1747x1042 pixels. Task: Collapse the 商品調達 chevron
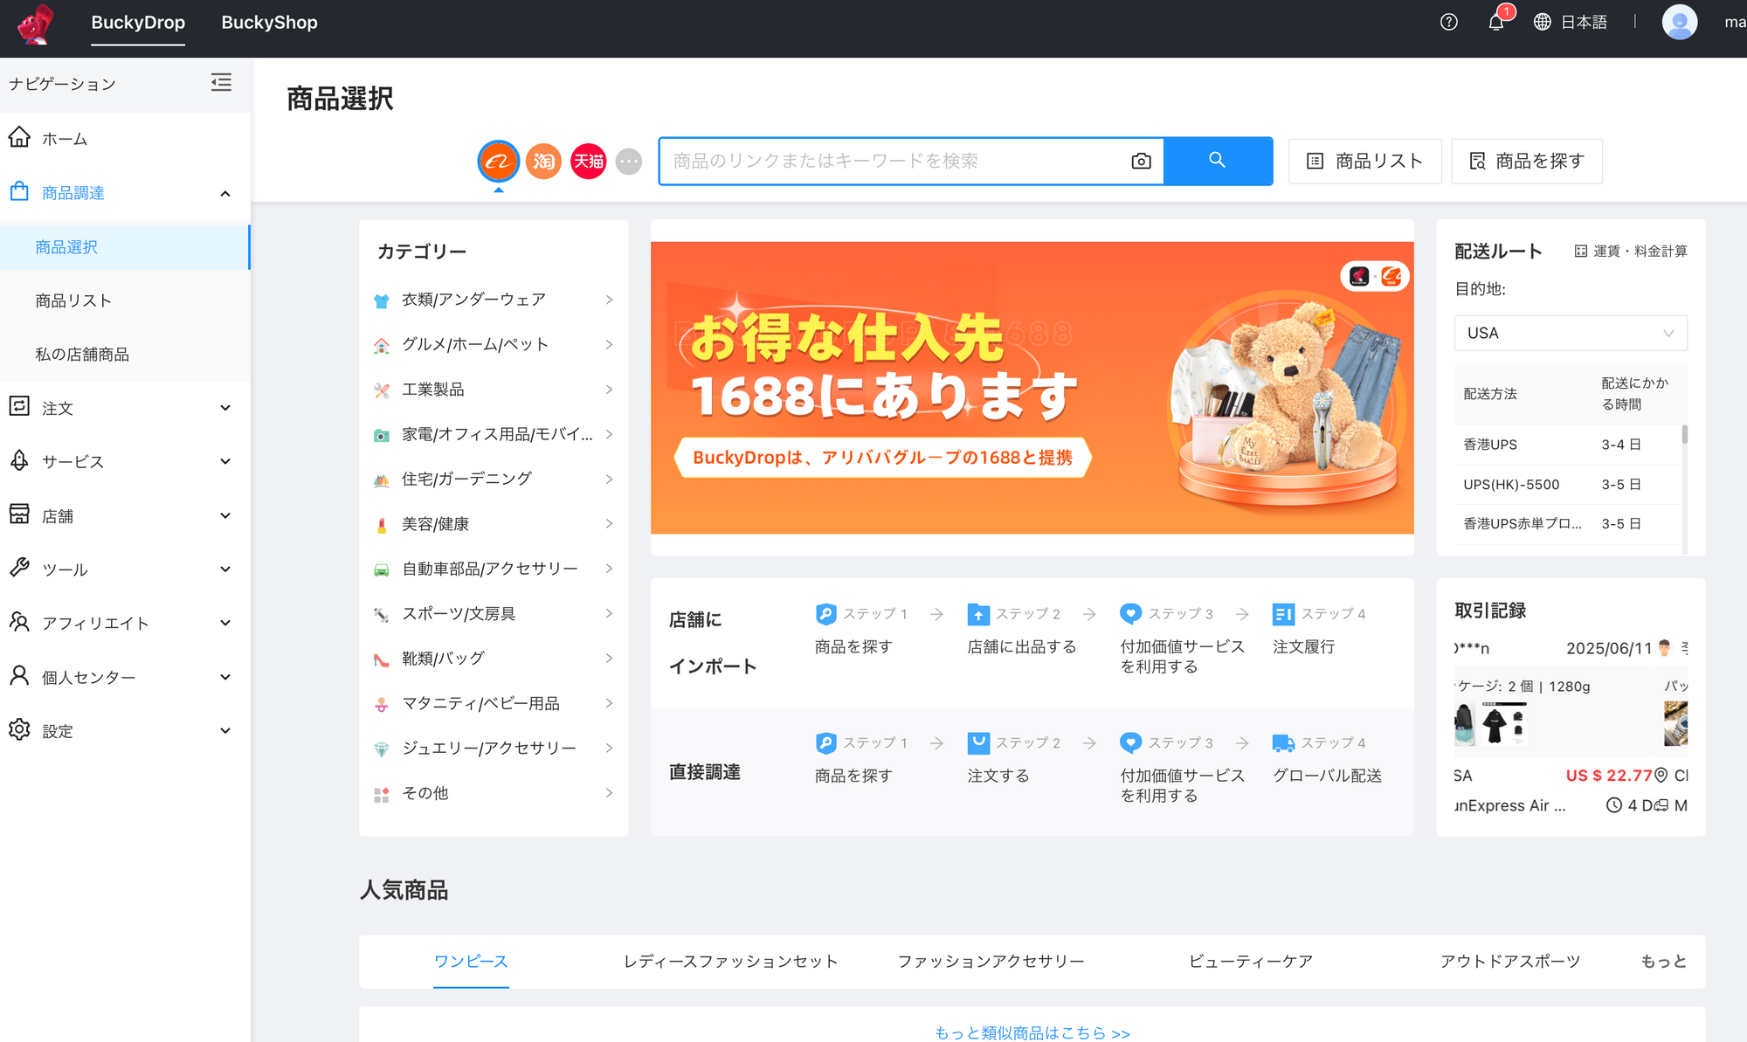(x=225, y=193)
